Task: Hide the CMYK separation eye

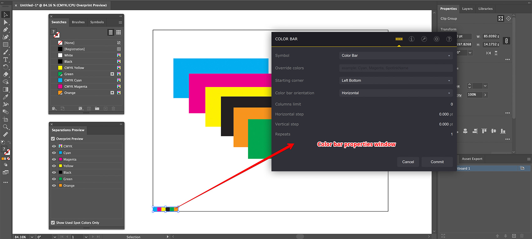Action: [54, 146]
